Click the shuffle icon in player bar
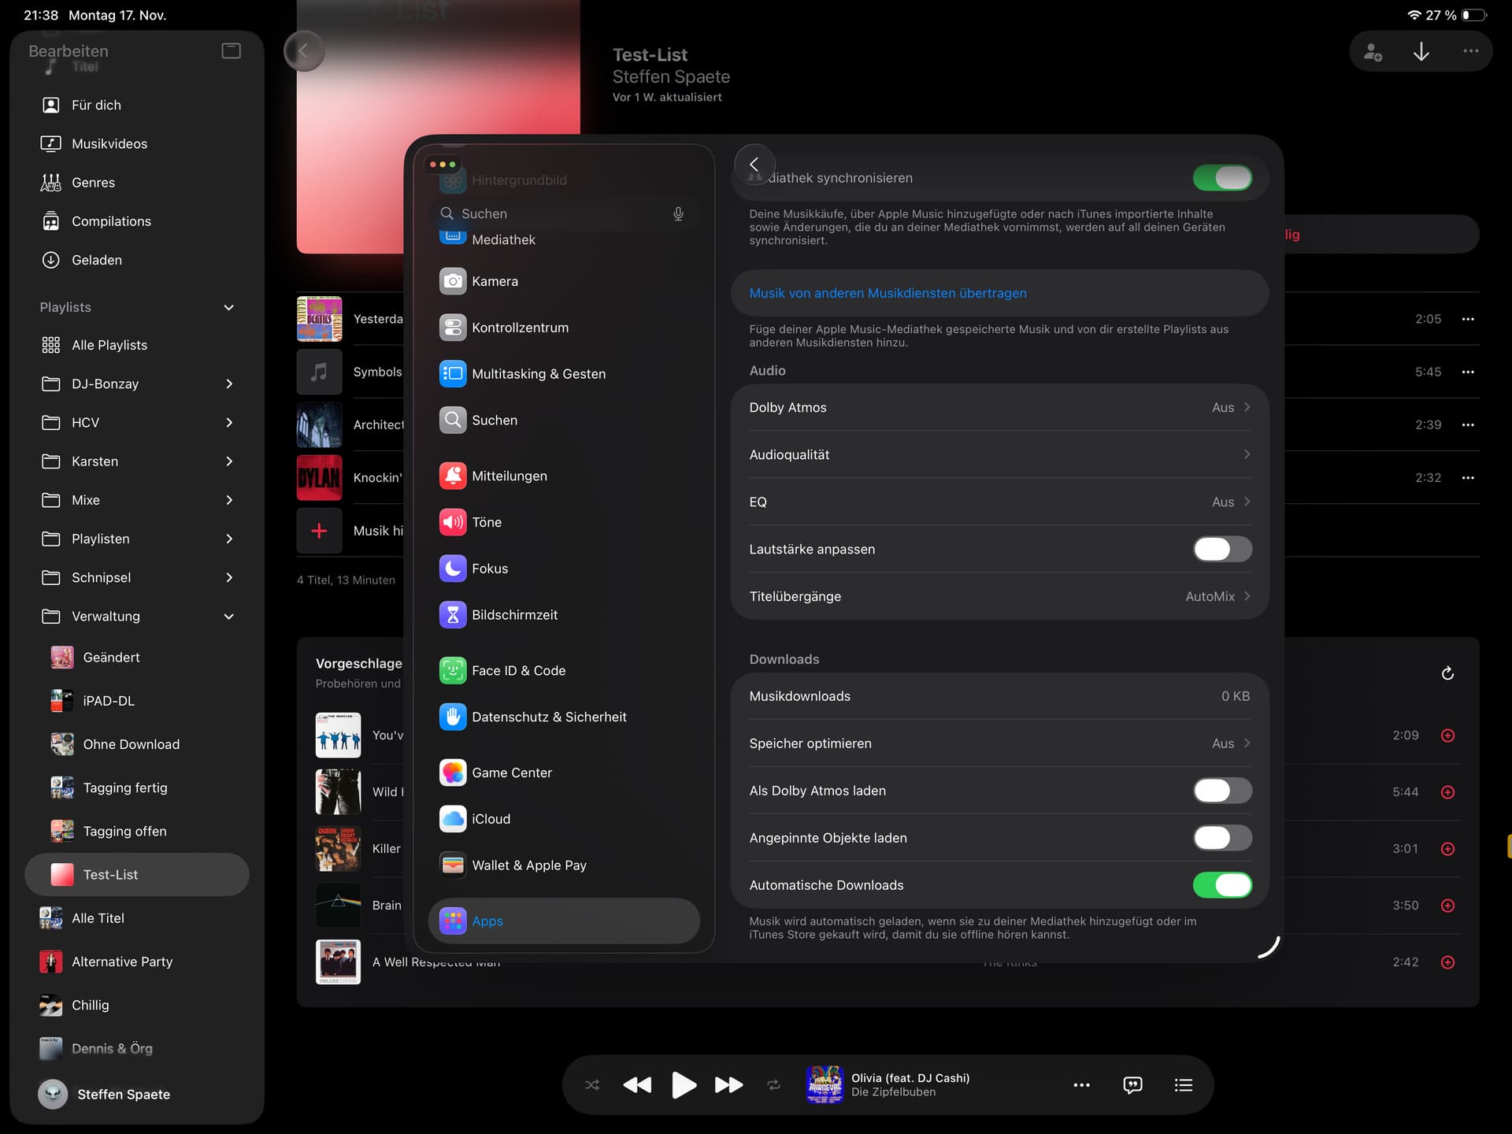 pyautogui.click(x=592, y=1085)
